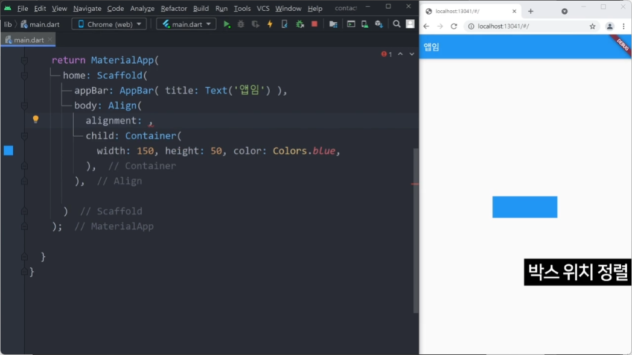632x355 pixels.
Task: Click the editor vertical scrollbar
Action: coord(415,230)
